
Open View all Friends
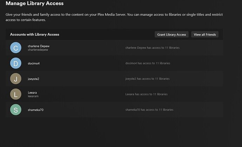205,34
